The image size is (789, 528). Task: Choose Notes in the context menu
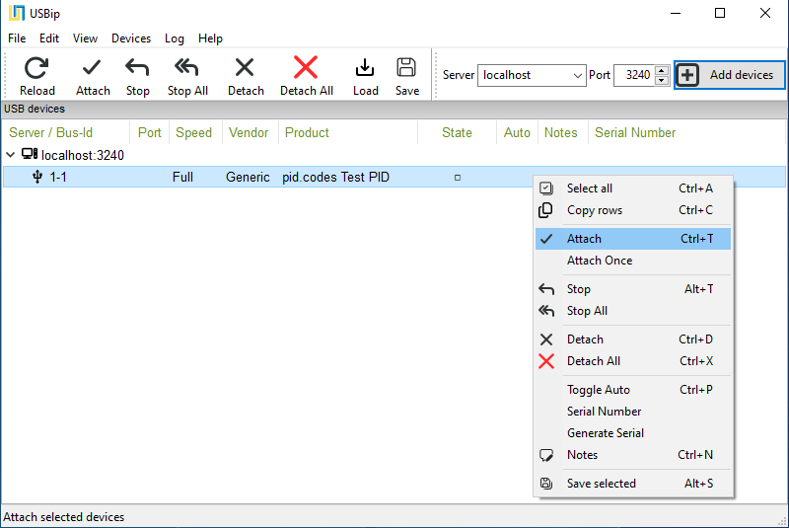tap(633, 455)
